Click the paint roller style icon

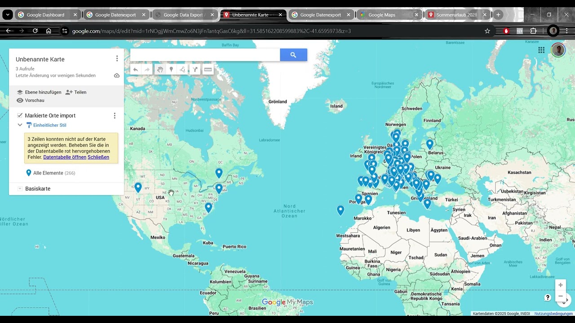point(29,125)
